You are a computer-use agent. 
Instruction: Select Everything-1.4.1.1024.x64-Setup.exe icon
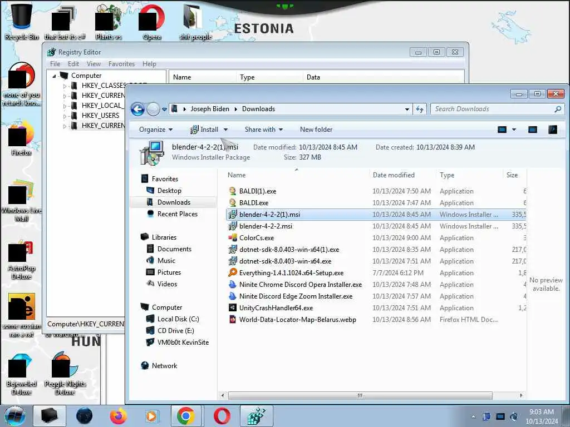click(x=233, y=273)
